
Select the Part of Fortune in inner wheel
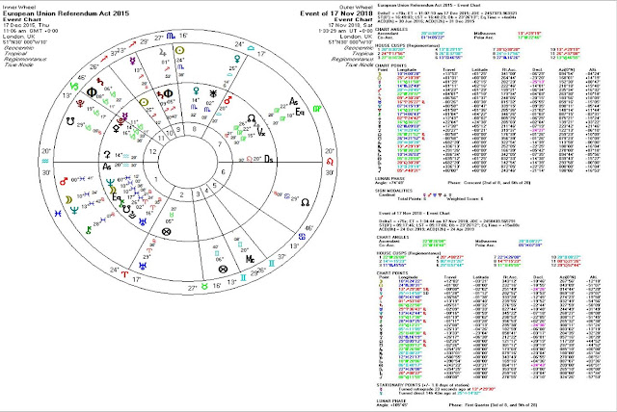tap(167, 232)
